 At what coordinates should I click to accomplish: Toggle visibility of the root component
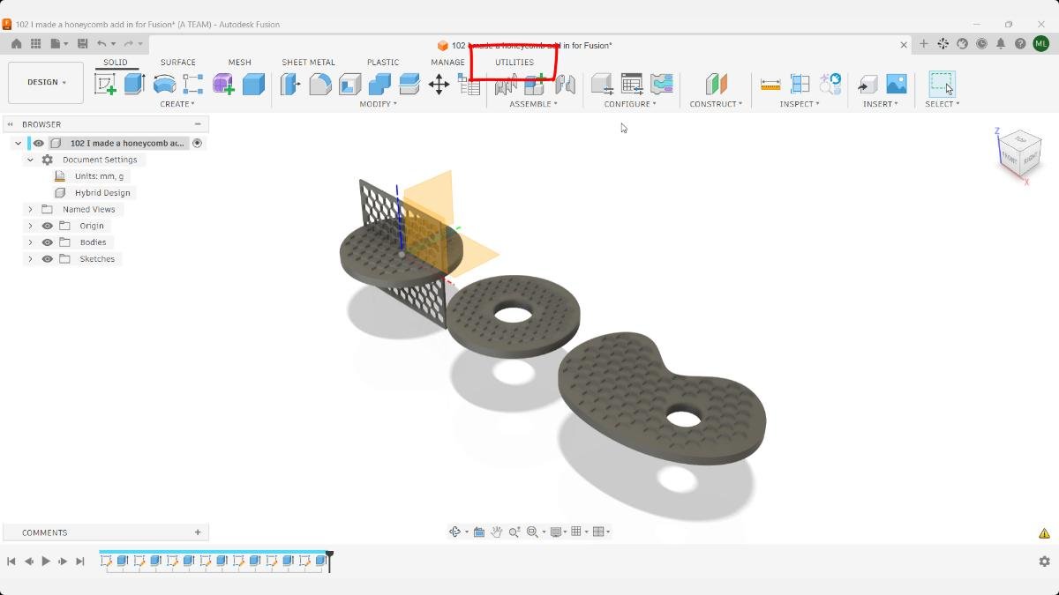click(39, 143)
